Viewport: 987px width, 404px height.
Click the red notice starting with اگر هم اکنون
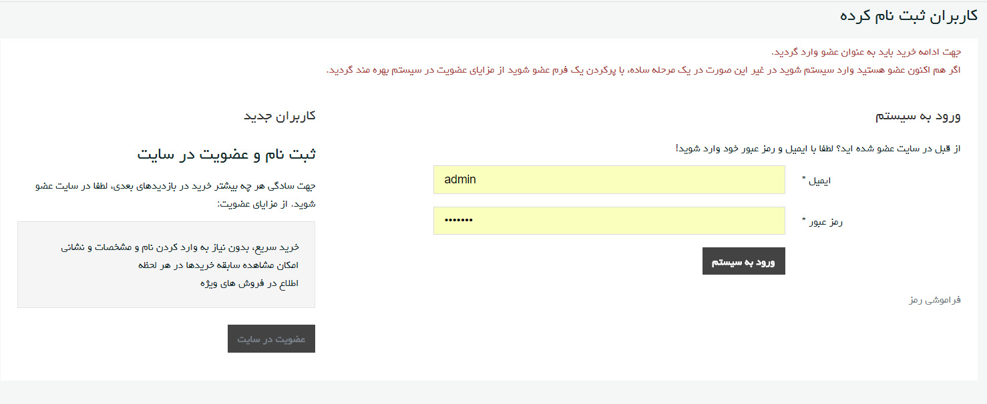pos(643,69)
